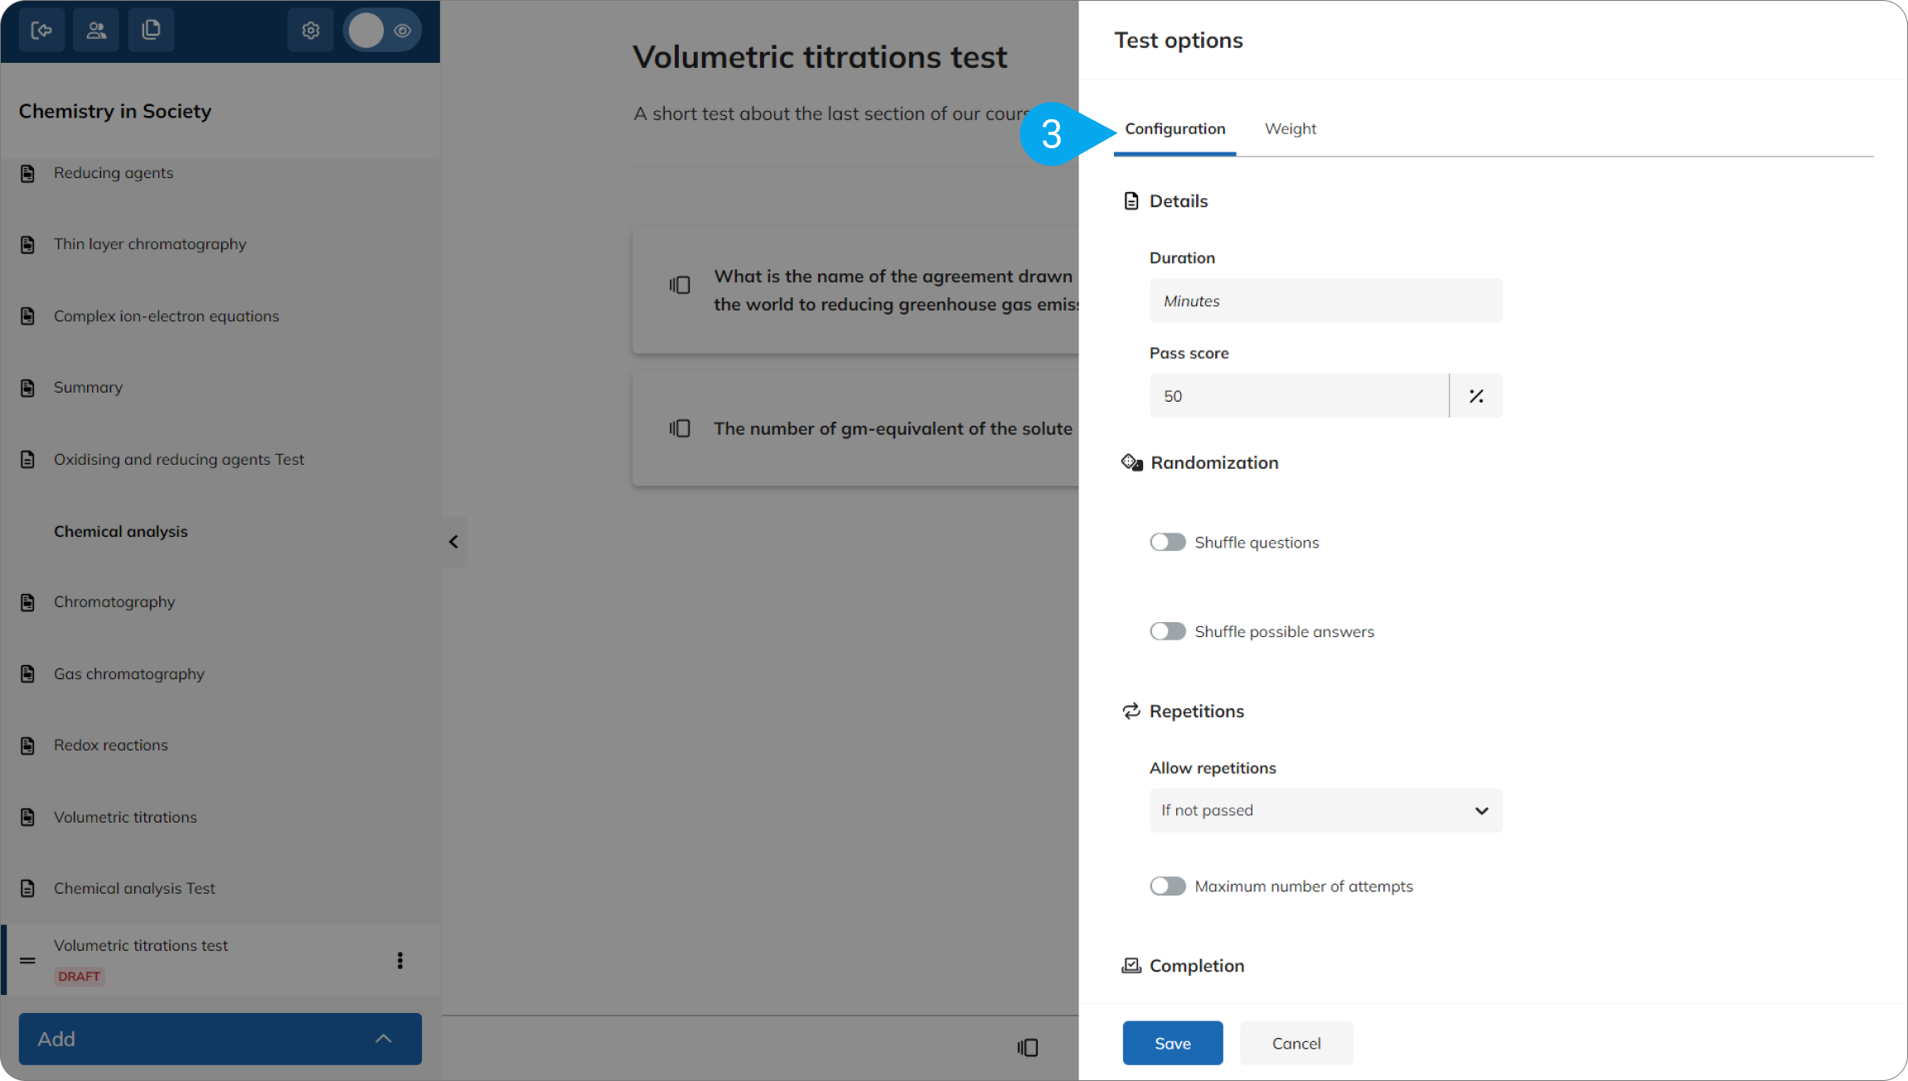The image size is (1908, 1081).
Task: Click the exit course icon in top bar
Action: (41, 31)
